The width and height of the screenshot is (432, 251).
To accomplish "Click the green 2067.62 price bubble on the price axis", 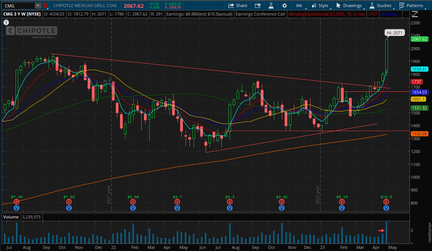I will coord(419,39).
